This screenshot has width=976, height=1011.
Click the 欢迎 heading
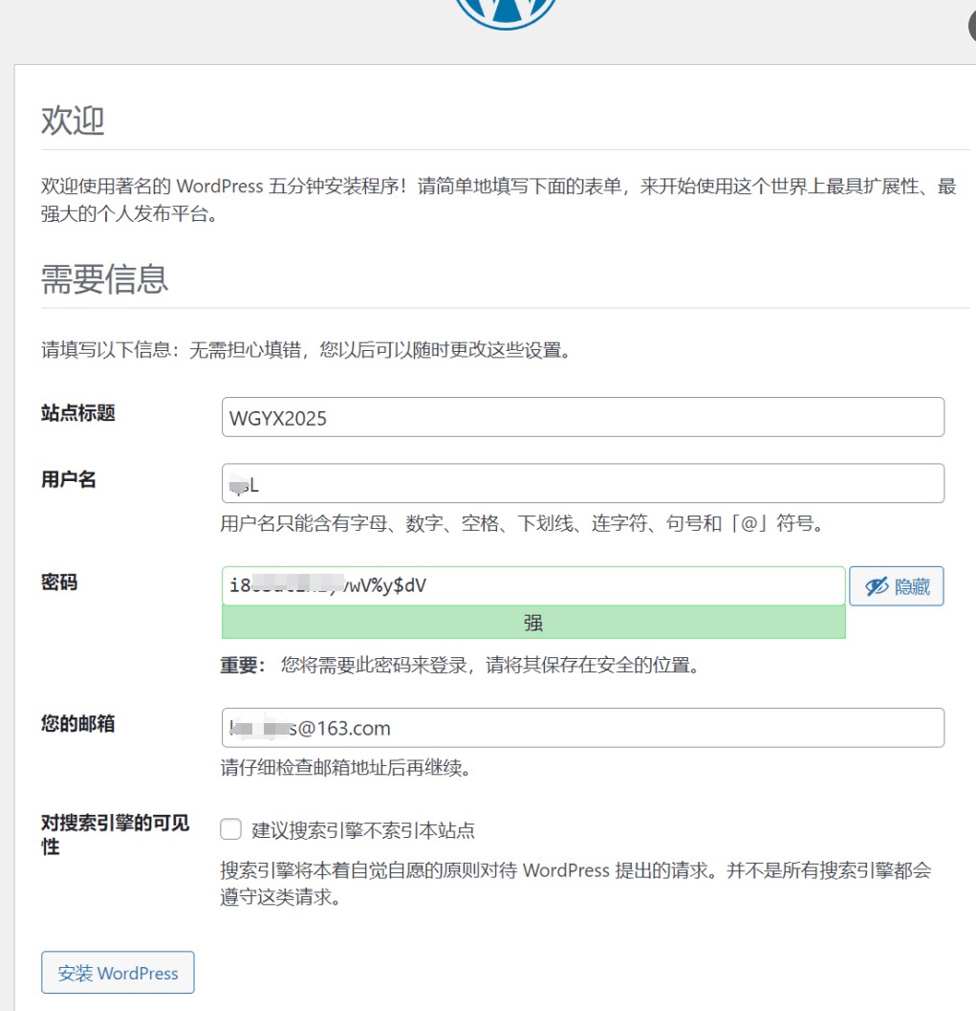(73, 121)
